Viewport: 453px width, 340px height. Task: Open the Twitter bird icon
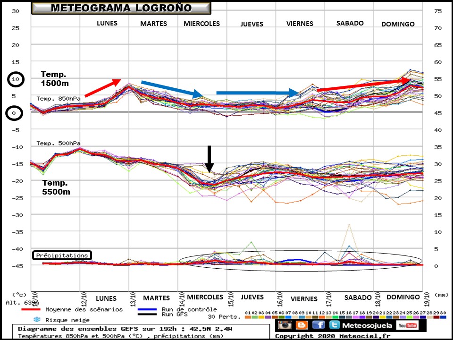(x=335, y=325)
